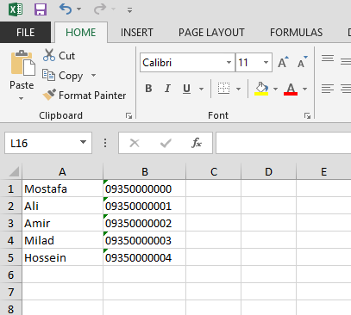Select column B header

coord(145,171)
